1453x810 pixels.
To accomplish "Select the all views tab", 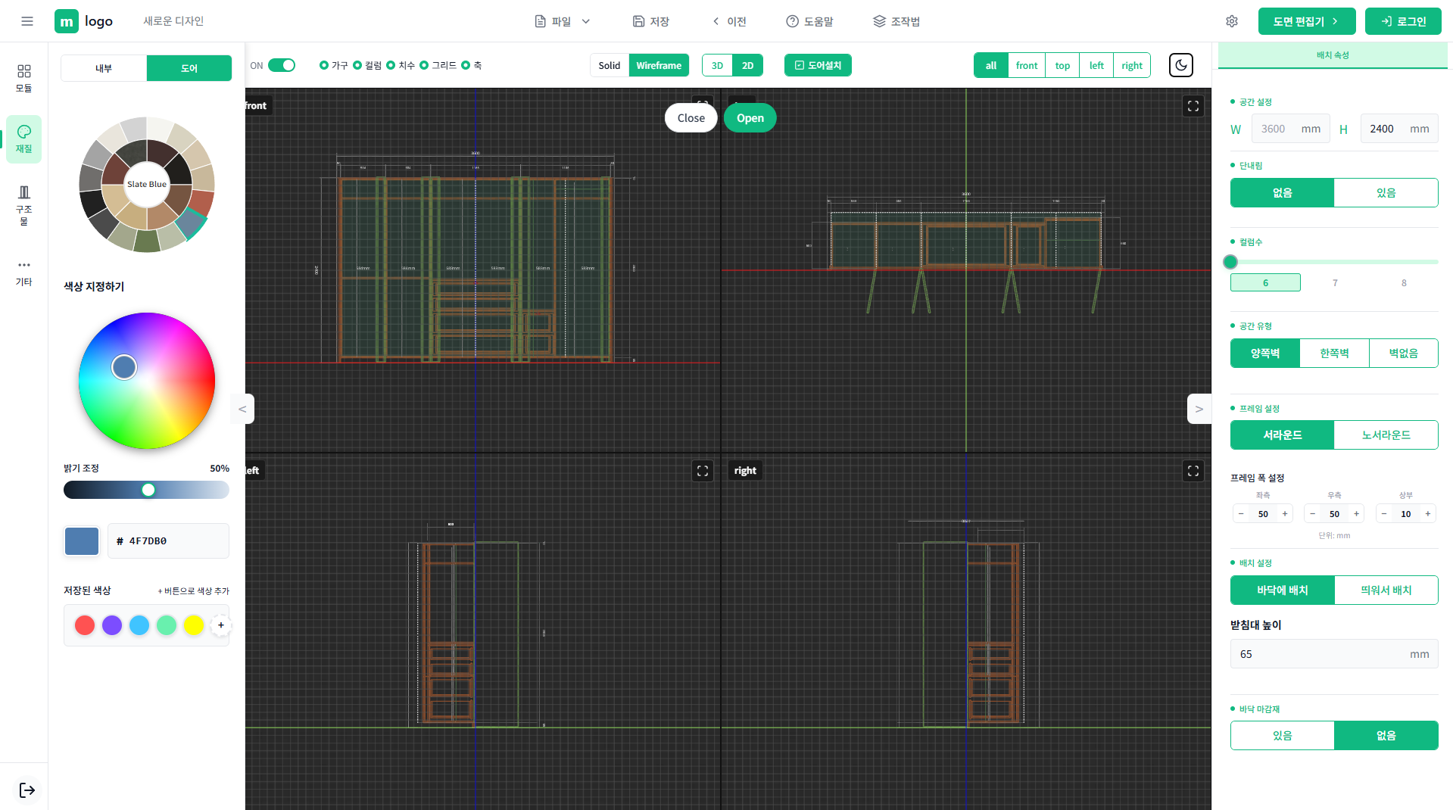I will coord(991,65).
